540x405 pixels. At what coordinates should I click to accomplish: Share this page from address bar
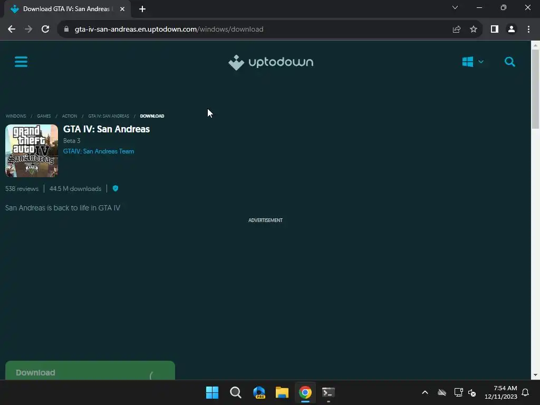[x=457, y=30]
